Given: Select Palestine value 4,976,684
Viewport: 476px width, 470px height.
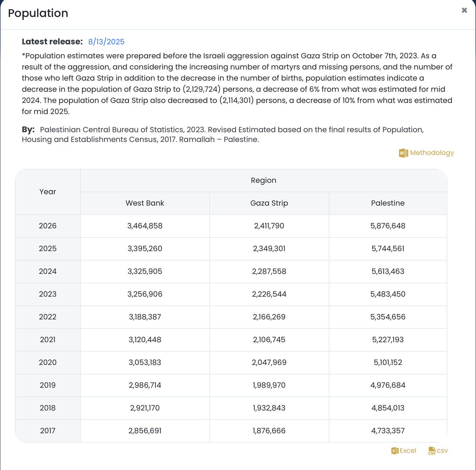Looking at the screenshot, I should click(x=388, y=385).
